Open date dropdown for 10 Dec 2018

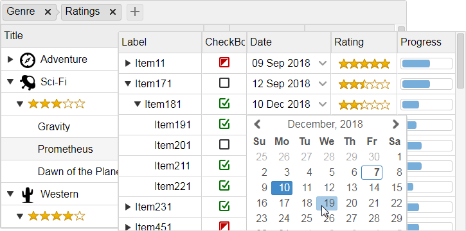[x=323, y=105]
